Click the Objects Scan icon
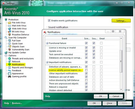Screen dimensions: 135x109 pyautogui.click(x=9, y=47)
